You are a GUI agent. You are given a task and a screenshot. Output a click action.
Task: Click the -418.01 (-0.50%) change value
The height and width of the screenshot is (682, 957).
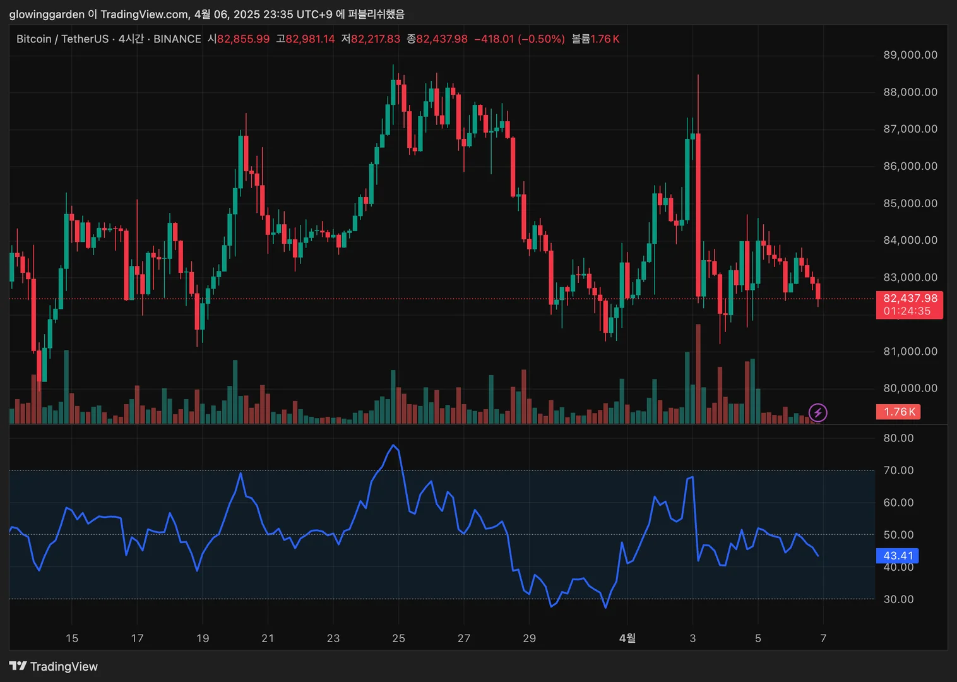click(x=520, y=39)
